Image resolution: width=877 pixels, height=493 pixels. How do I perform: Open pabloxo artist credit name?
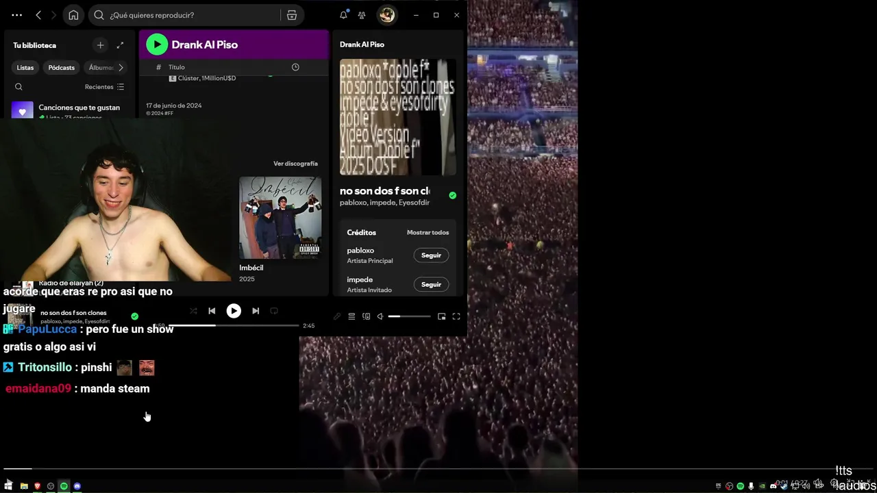(x=360, y=251)
